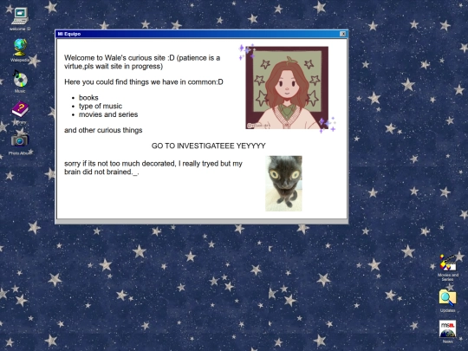The width and height of the screenshot is (468, 351).
Task: Click the black cat photo
Action: [283, 183]
